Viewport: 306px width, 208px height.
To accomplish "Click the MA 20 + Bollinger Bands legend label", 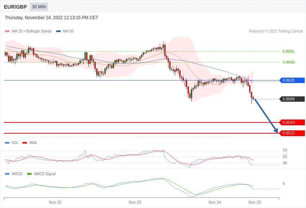I will click(x=32, y=31).
